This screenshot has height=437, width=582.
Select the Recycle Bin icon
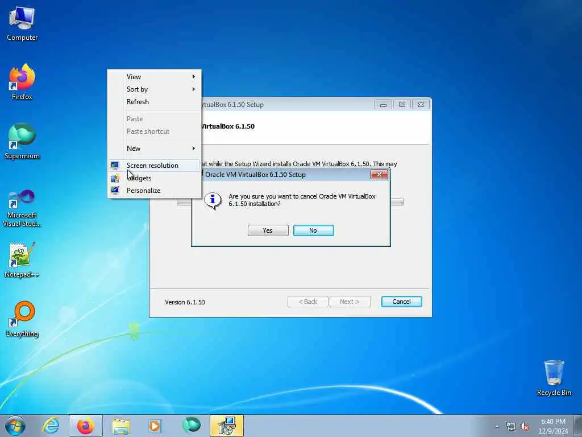pyautogui.click(x=554, y=378)
